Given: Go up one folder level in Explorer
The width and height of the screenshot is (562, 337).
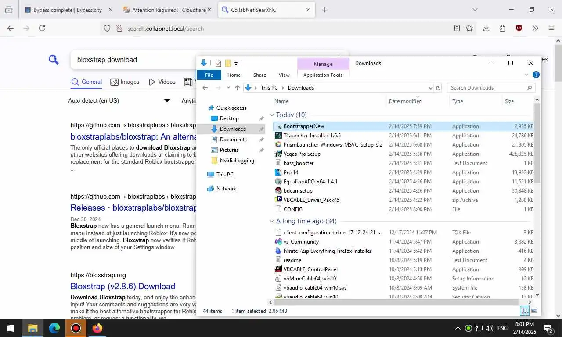Looking at the screenshot, I should [x=238, y=88].
